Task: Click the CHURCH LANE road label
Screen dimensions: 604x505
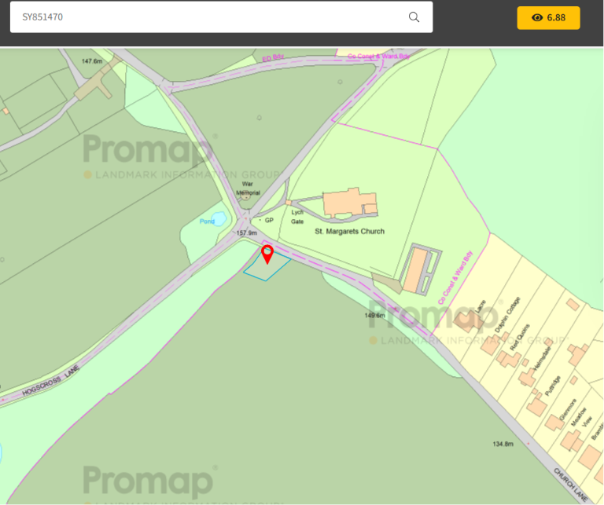Action: pos(570,485)
